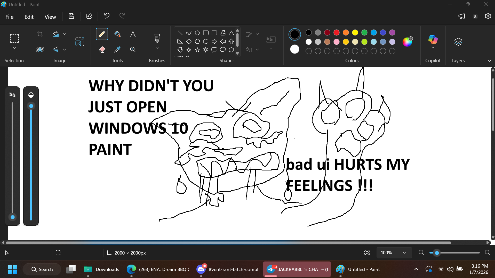Viewport: 495px width, 278px height.
Task: Toggle the primary black Color 1 circle
Action: (294, 34)
